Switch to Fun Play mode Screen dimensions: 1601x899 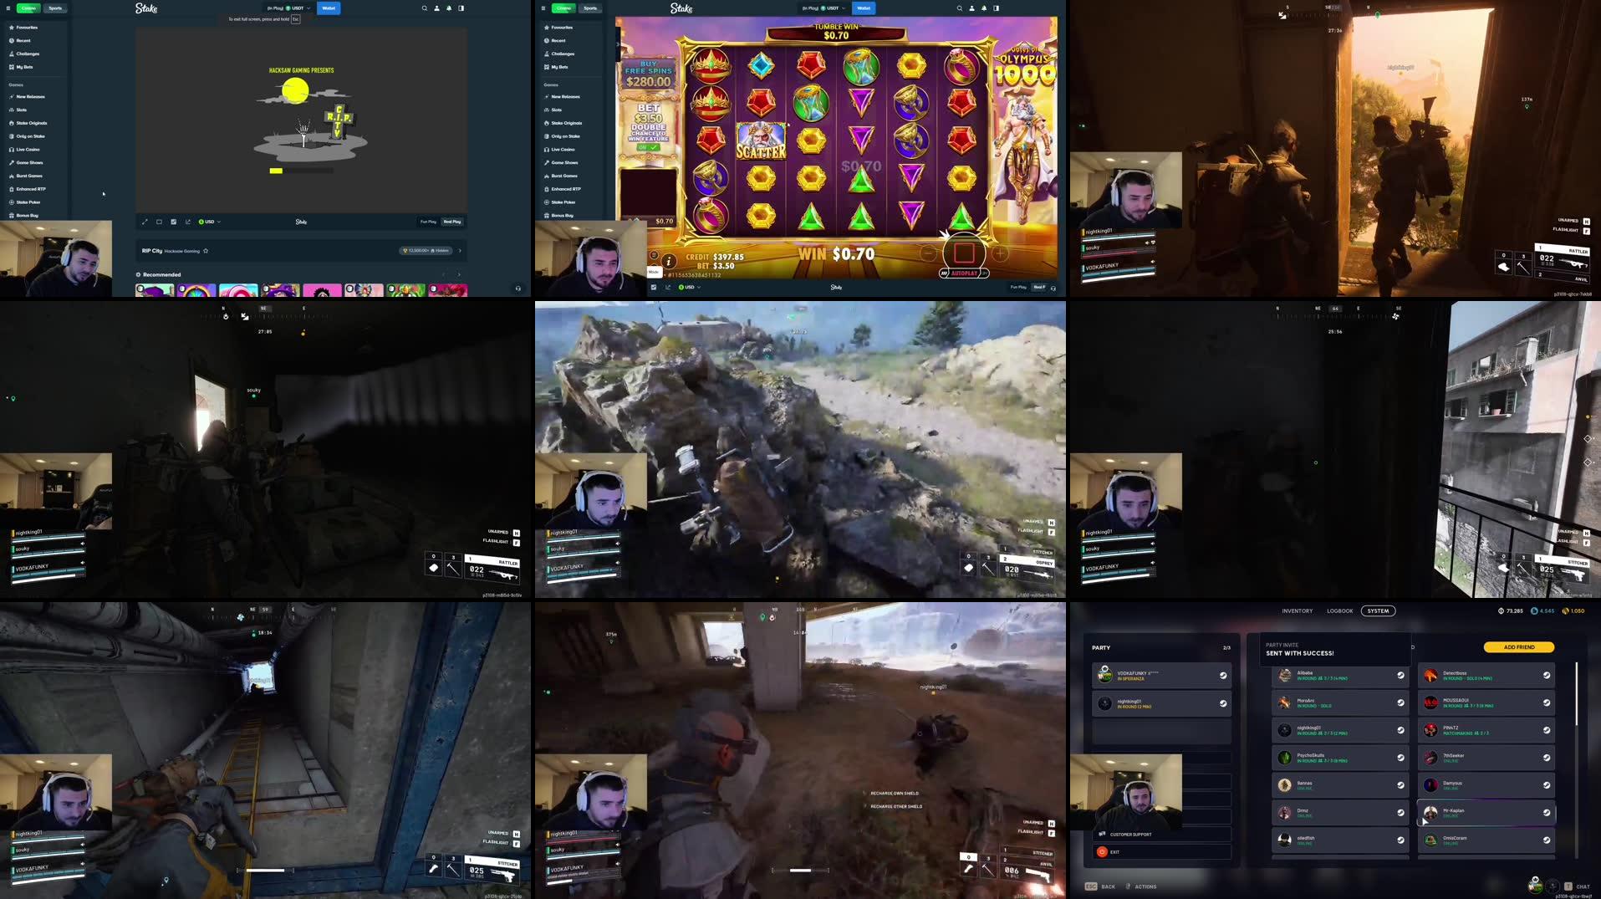point(428,222)
